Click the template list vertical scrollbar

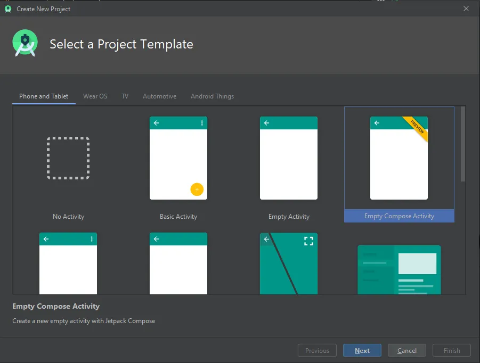pos(463,144)
